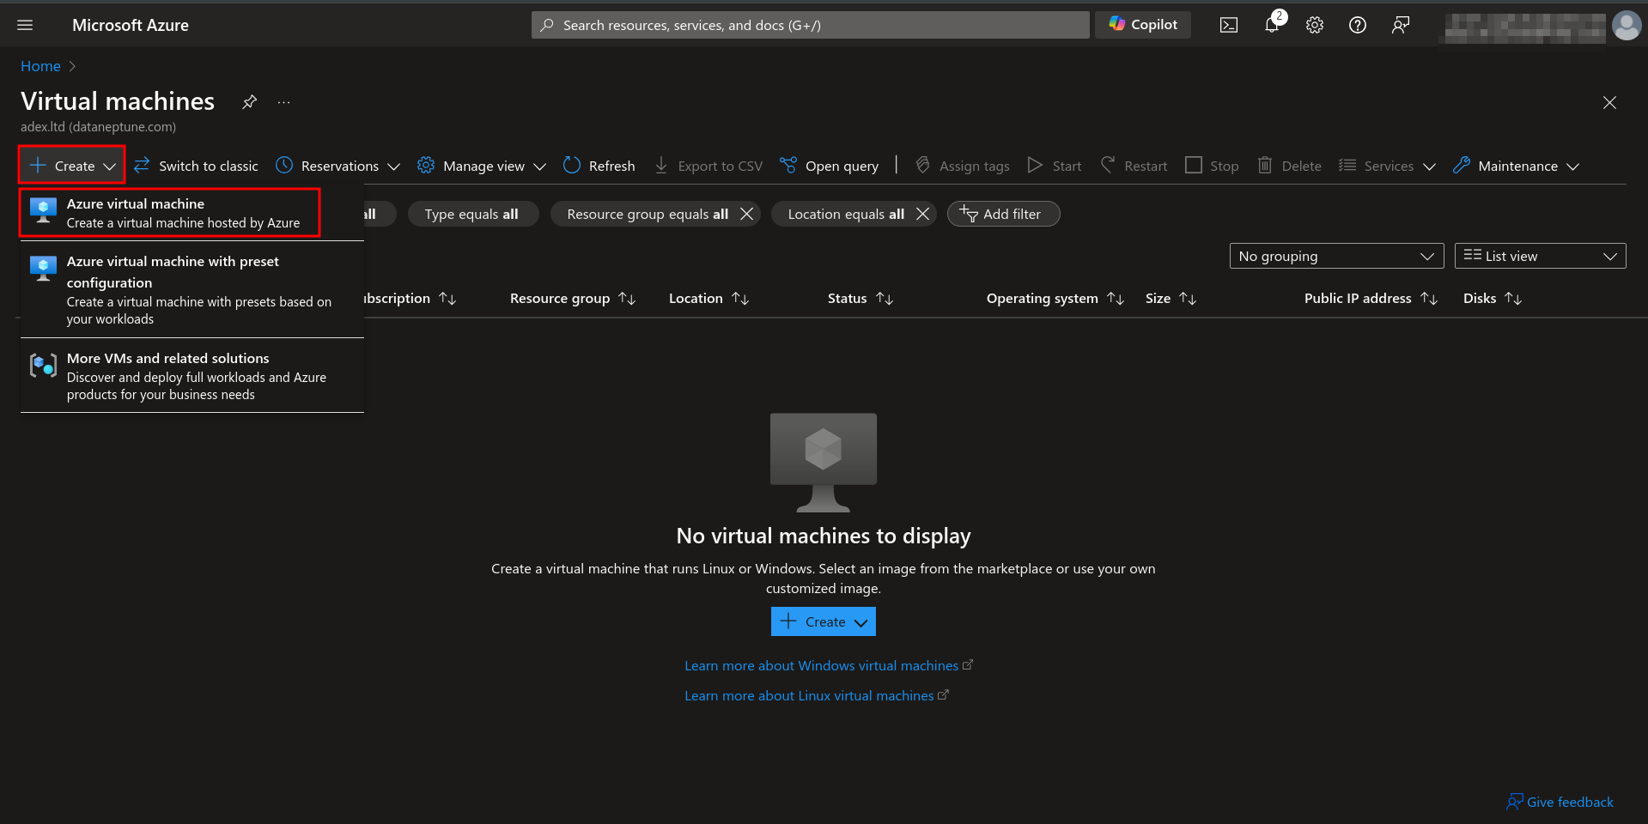Open the feedback icon in top bar

point(1401,26)
